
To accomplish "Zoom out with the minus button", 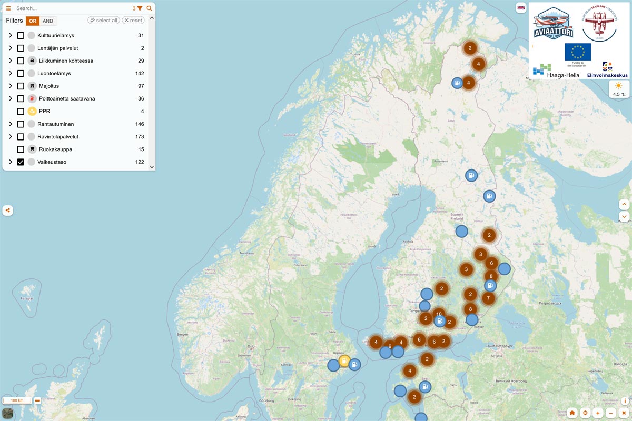I will click(x=611, y=413).
